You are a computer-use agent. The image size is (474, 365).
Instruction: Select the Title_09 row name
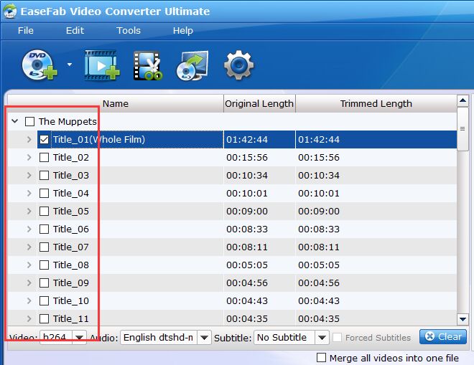(71, 283)
